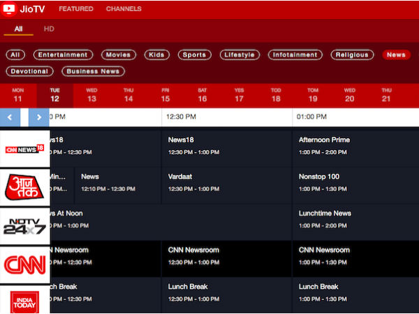
Task: Open the Nonstop 100 program
Action: [x=356, y=186]
